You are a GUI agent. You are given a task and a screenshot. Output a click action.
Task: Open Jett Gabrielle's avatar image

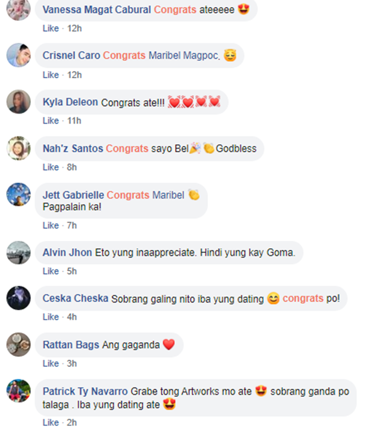tap(19, 194)
